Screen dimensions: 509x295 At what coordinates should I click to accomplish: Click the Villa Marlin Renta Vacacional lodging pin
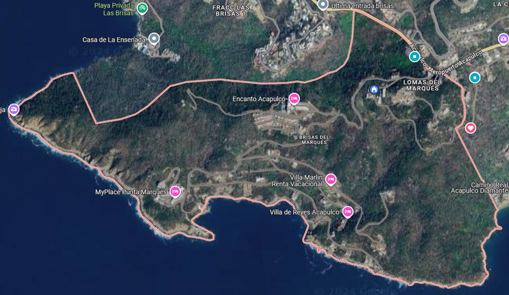331,180
